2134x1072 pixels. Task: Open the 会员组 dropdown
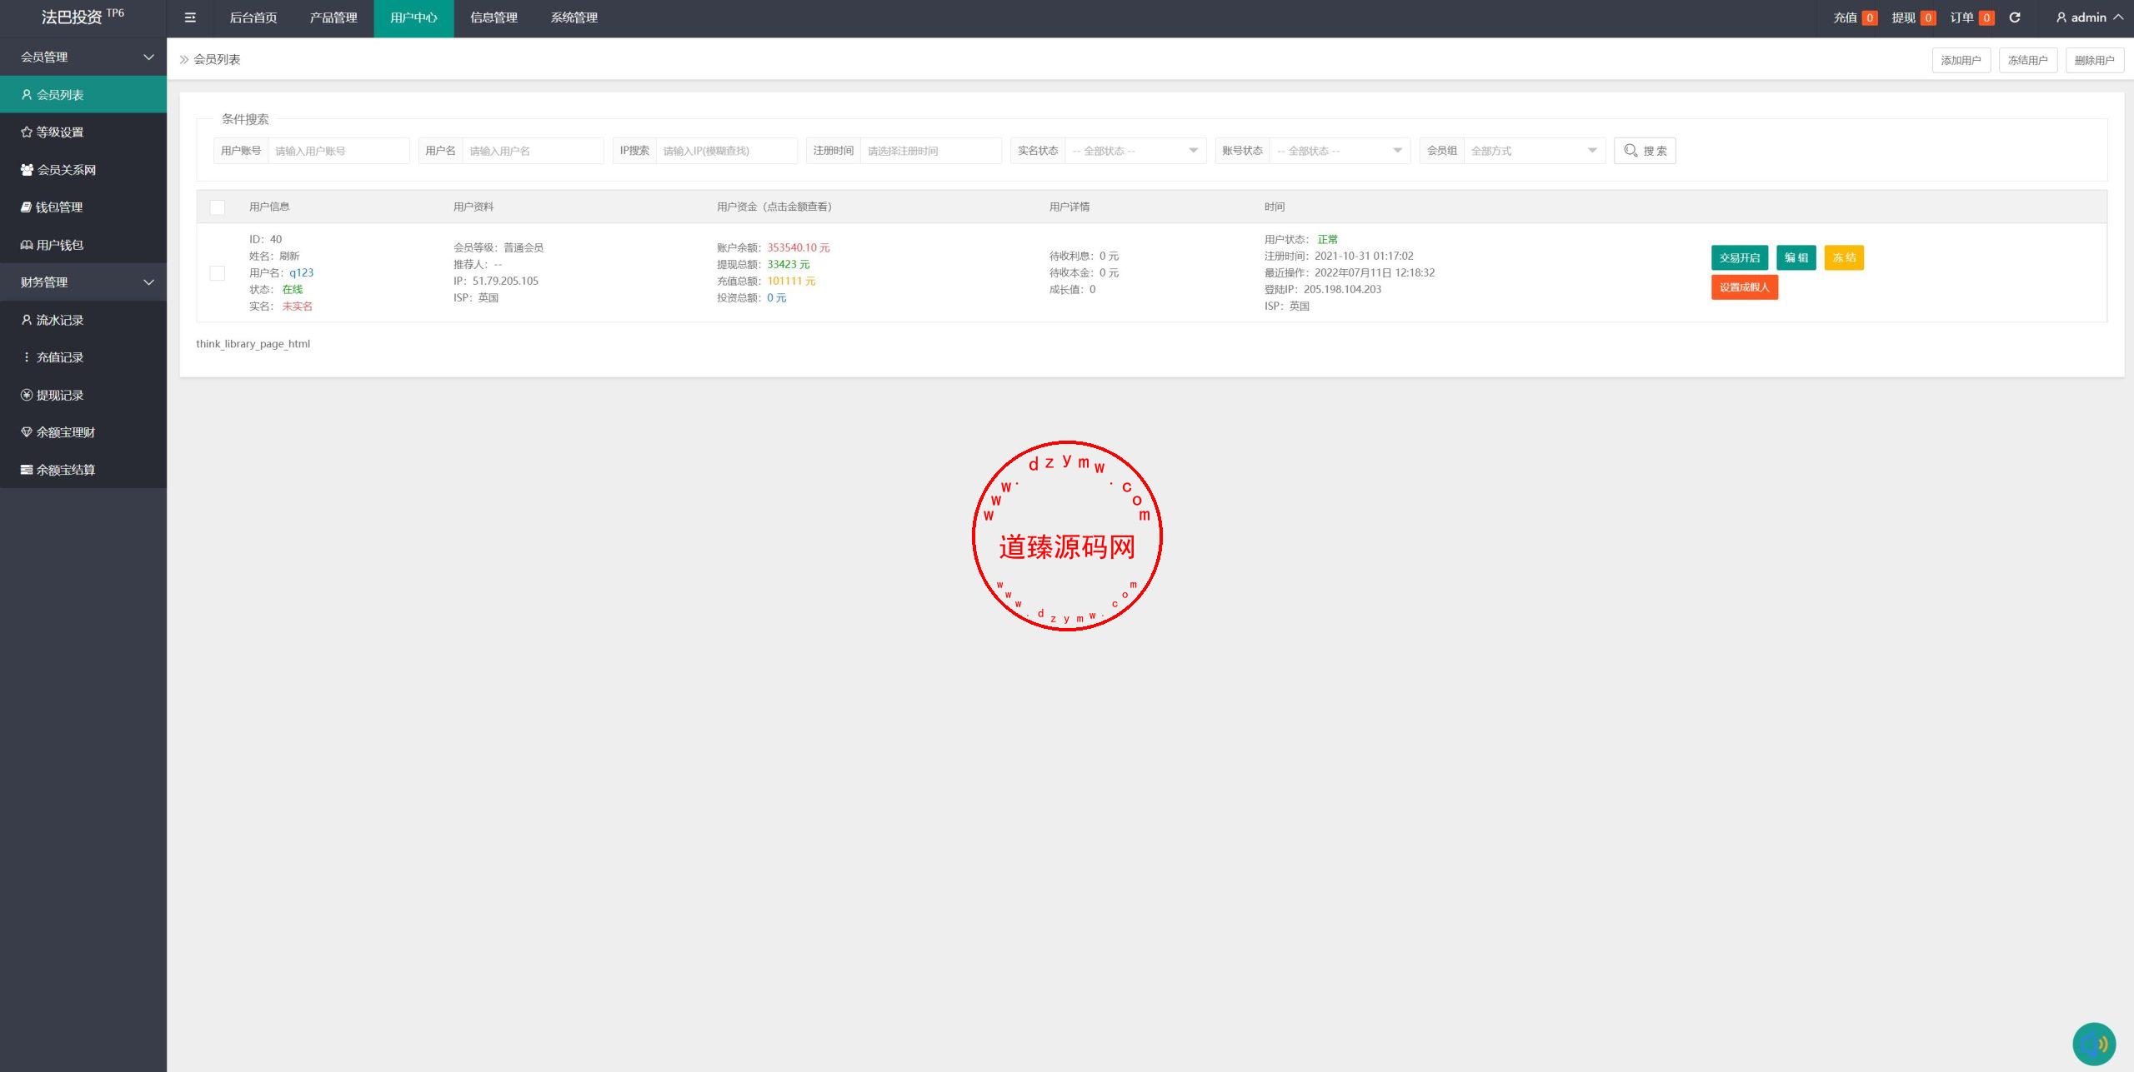[1535, 151]
